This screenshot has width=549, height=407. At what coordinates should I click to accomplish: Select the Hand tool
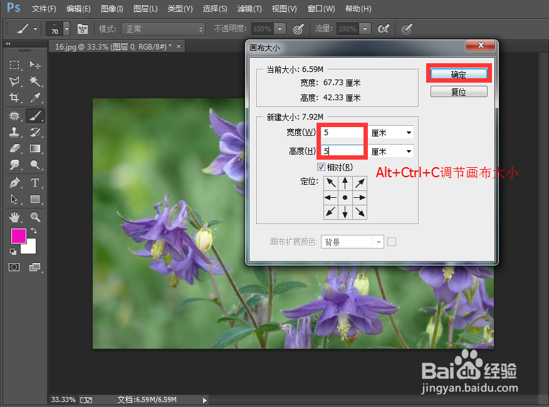(x=14, y=217)
